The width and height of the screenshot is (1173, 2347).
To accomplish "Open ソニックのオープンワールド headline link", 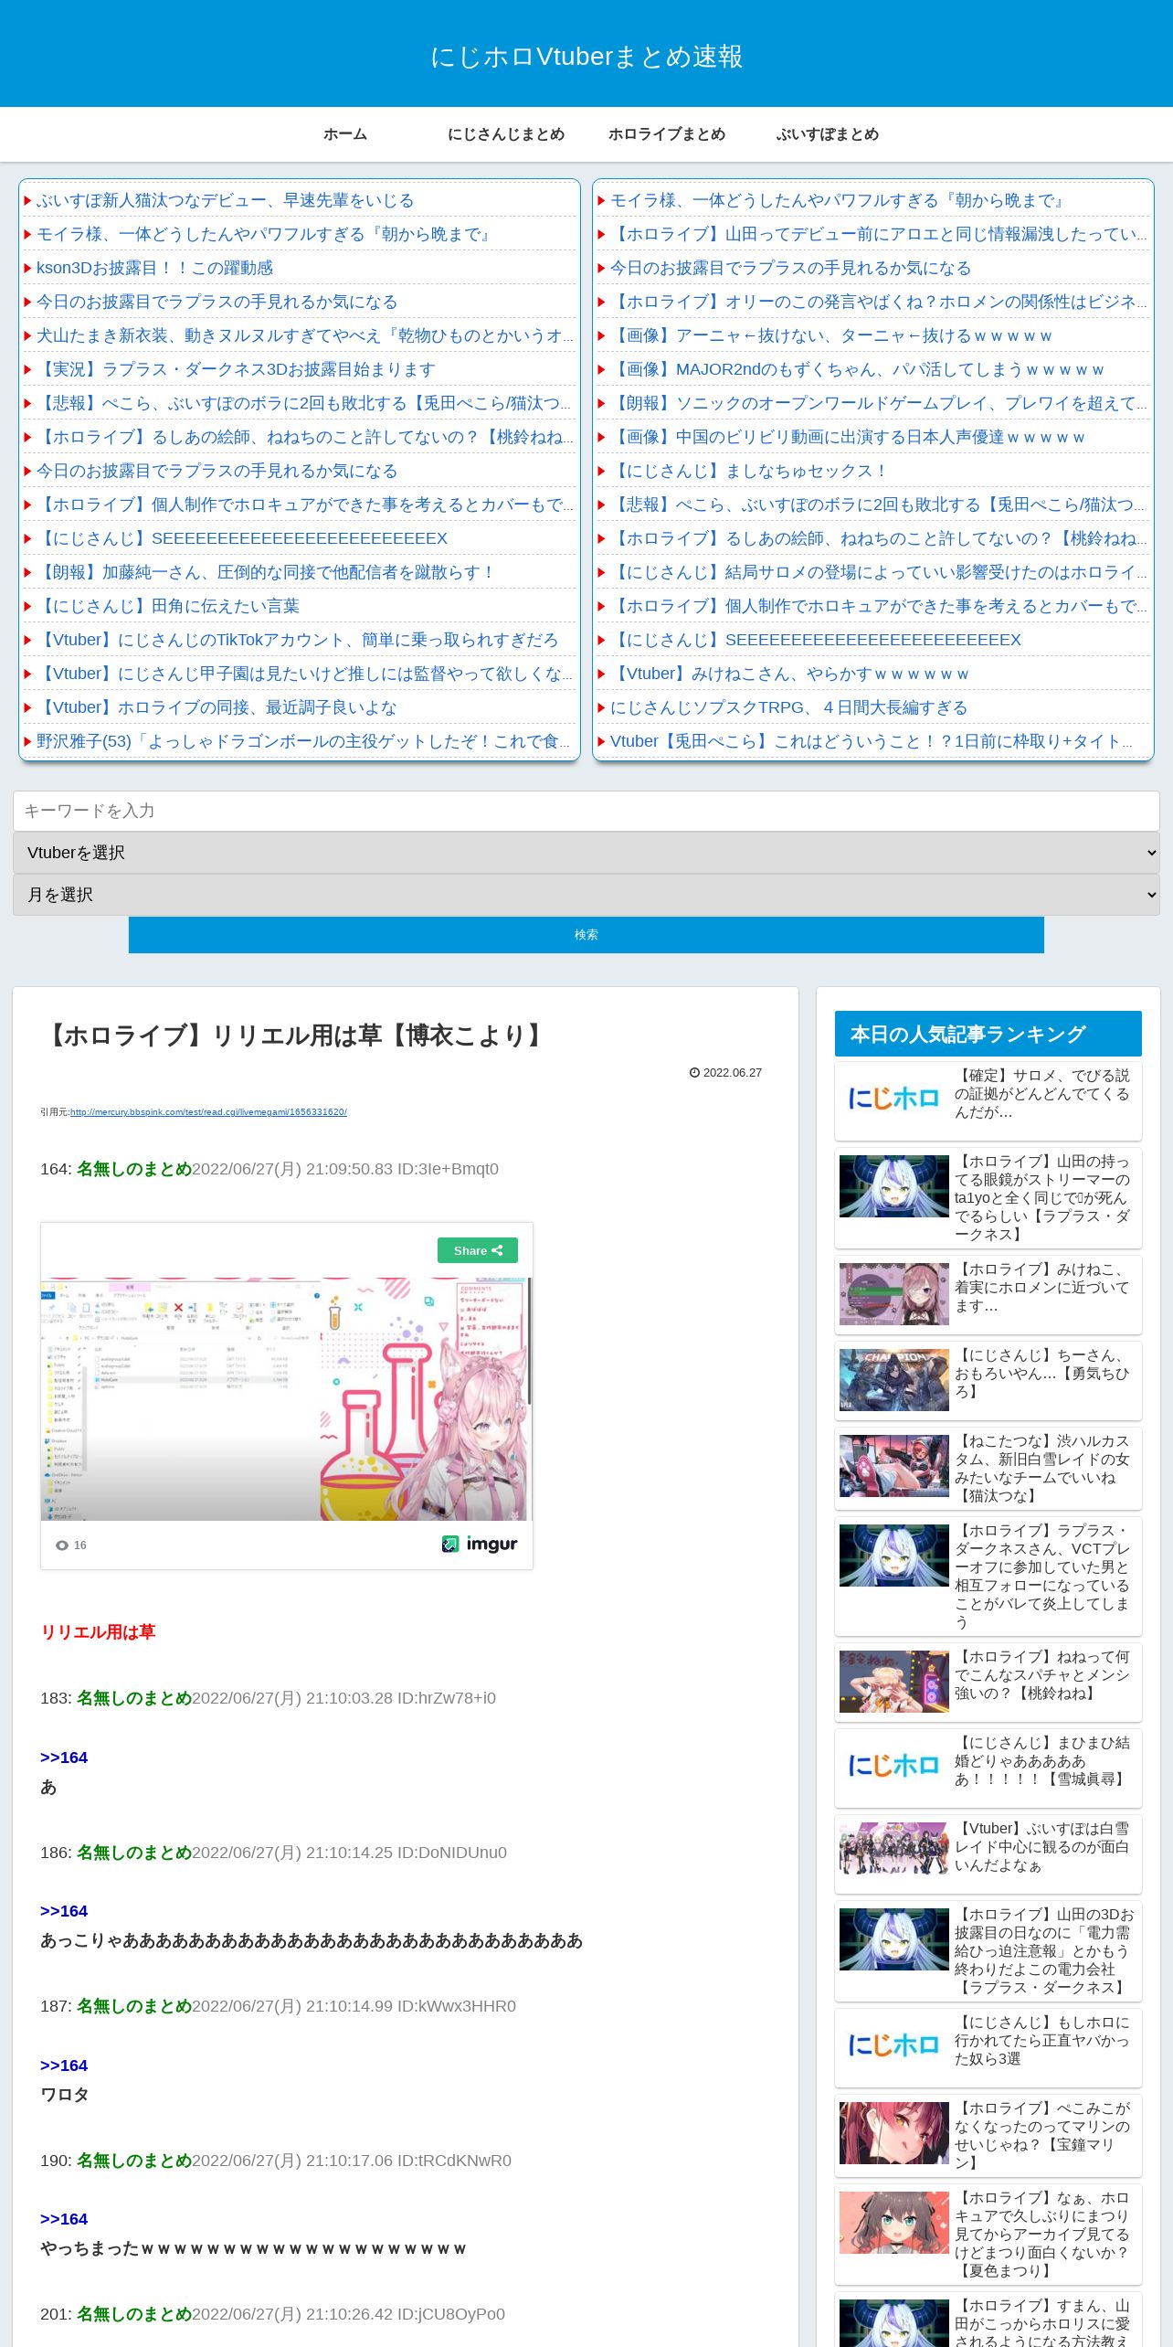I will (879, 403).
